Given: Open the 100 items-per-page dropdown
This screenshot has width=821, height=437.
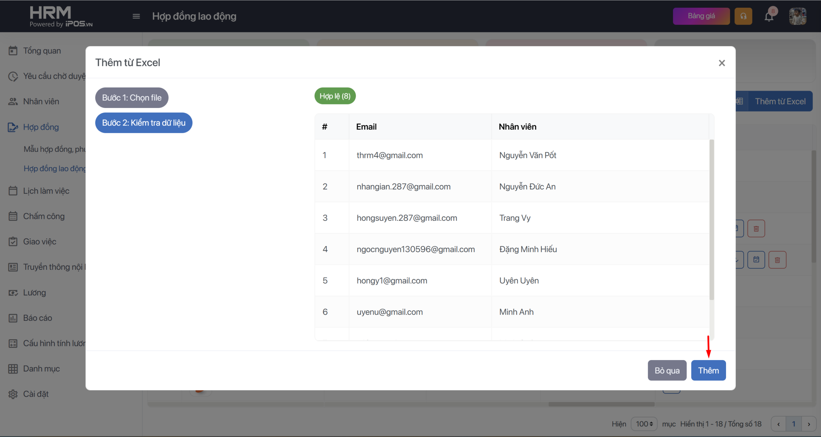Looking at the screenshot, I should (x=644, y=424).
